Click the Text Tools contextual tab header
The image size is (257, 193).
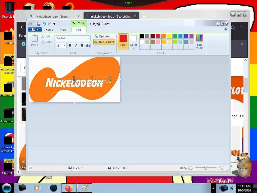click(79, 23)
